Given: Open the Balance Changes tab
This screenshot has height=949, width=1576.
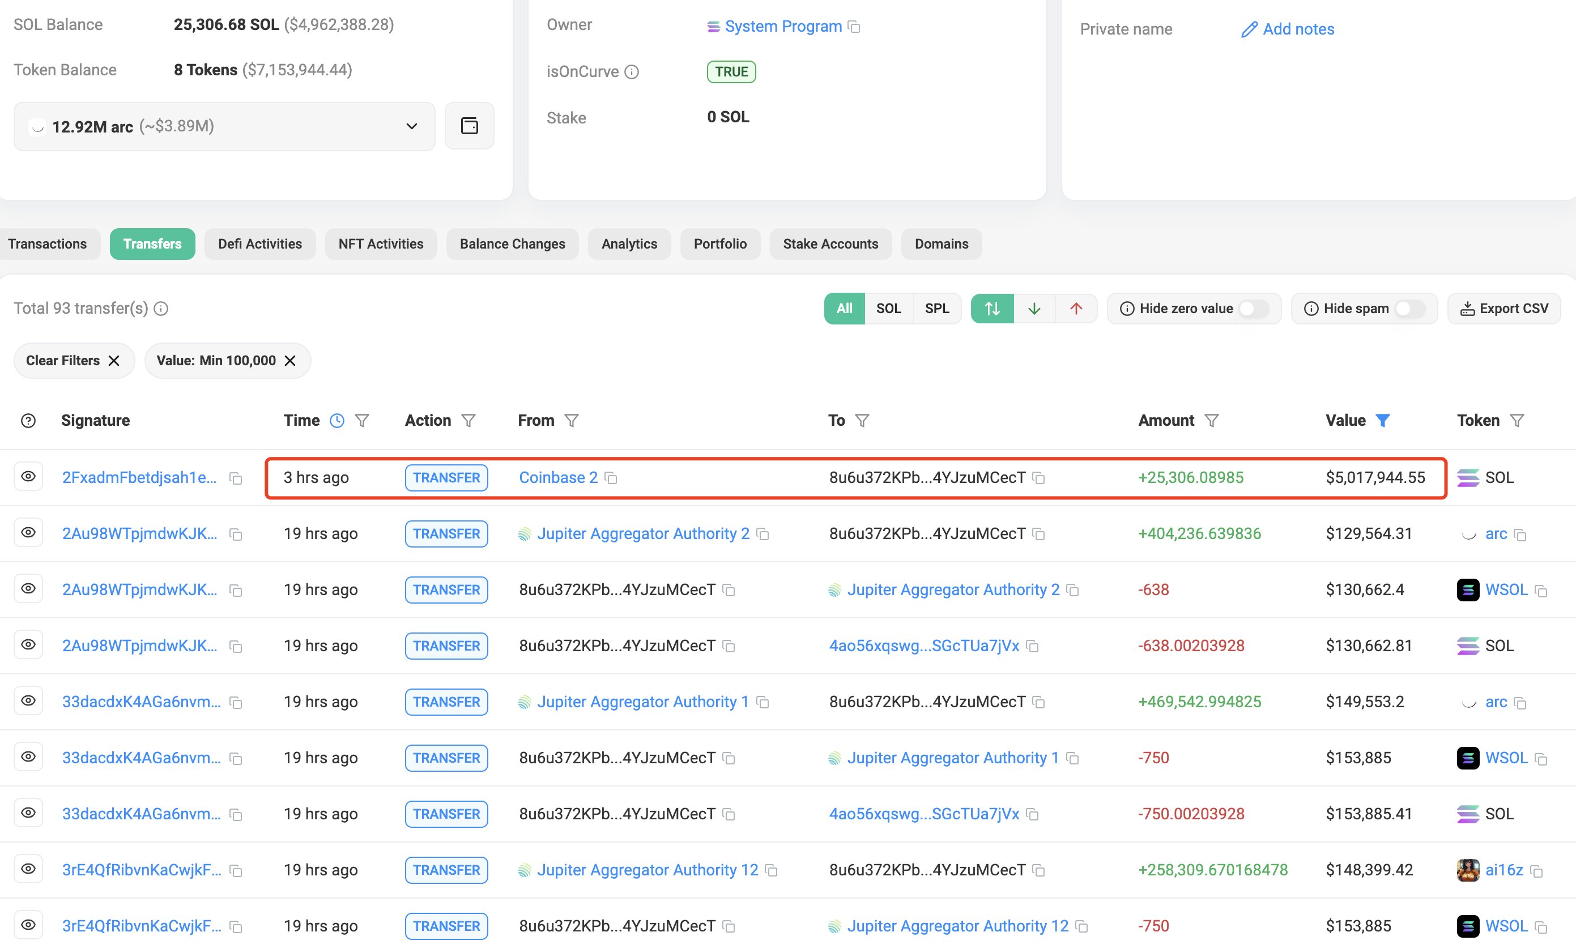Looking at the screenshot, I should pos(512,244).
